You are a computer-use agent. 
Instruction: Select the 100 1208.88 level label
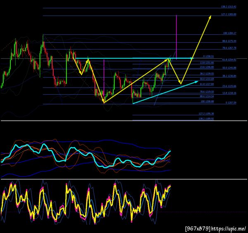[207, 102]
